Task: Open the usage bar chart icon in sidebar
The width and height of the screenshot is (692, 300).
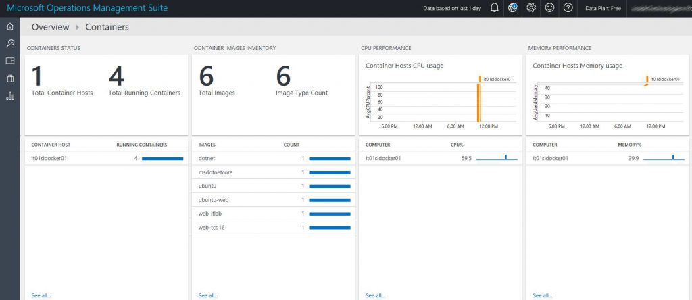Action: (9, 96)
